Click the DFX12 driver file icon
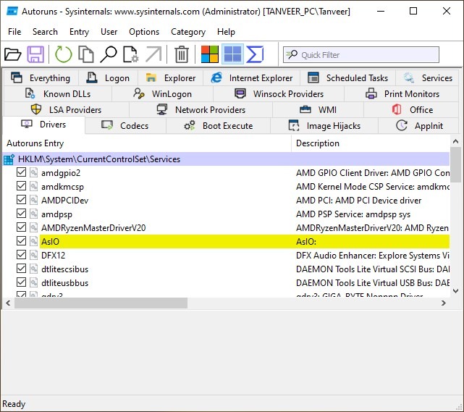Viewport: 464px width, 412px height. (x=34, y=255)
